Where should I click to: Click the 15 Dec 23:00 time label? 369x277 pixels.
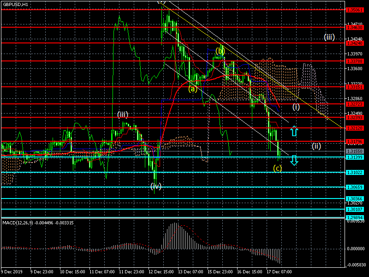220,271
